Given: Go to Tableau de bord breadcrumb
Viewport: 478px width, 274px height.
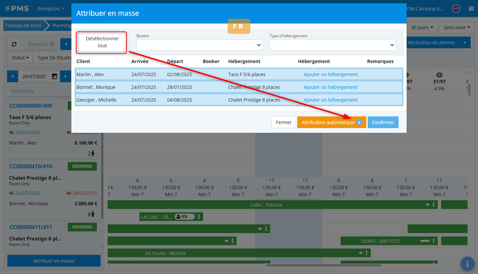Looking at the screenshot, I should [23, 25].
